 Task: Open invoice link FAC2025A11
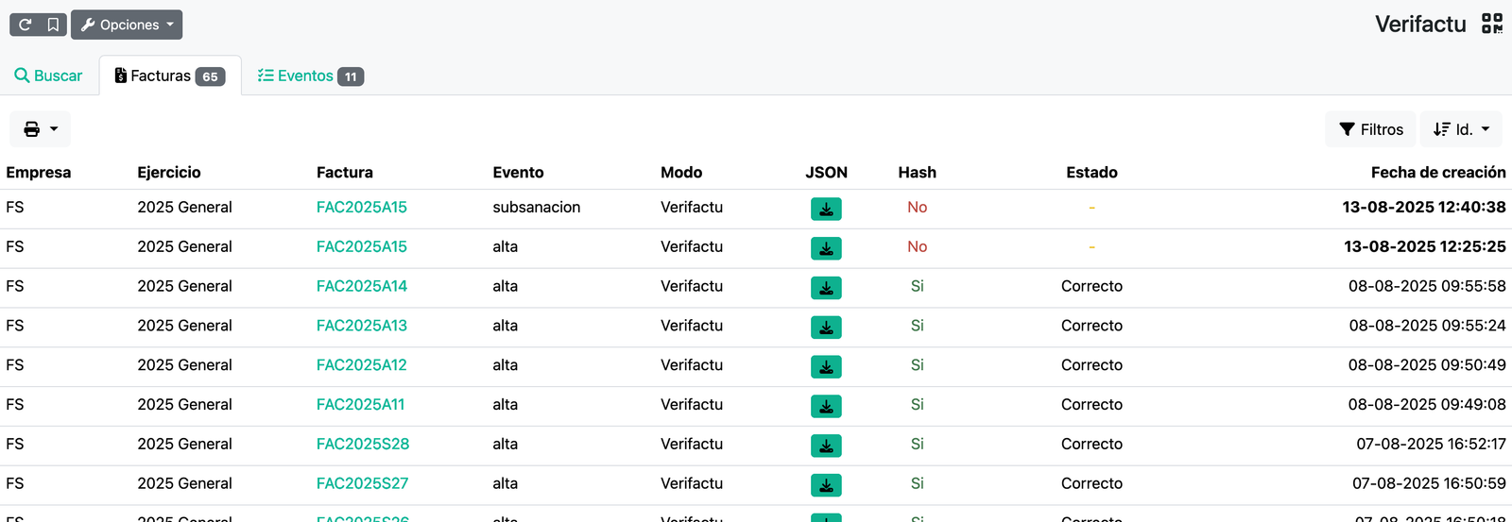pos(360,404)
